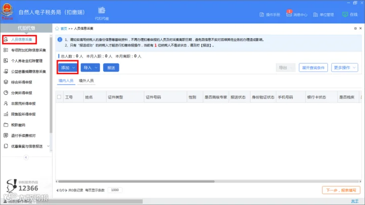Click the 在线 status icon

345,14
